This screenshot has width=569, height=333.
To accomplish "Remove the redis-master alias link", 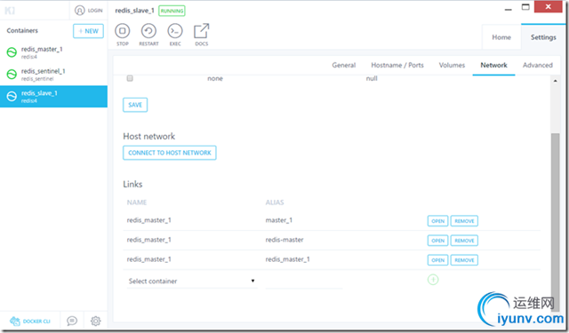I will 464,241.
